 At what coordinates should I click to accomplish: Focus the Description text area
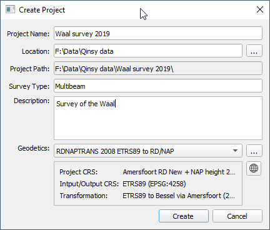click(158, 118)
